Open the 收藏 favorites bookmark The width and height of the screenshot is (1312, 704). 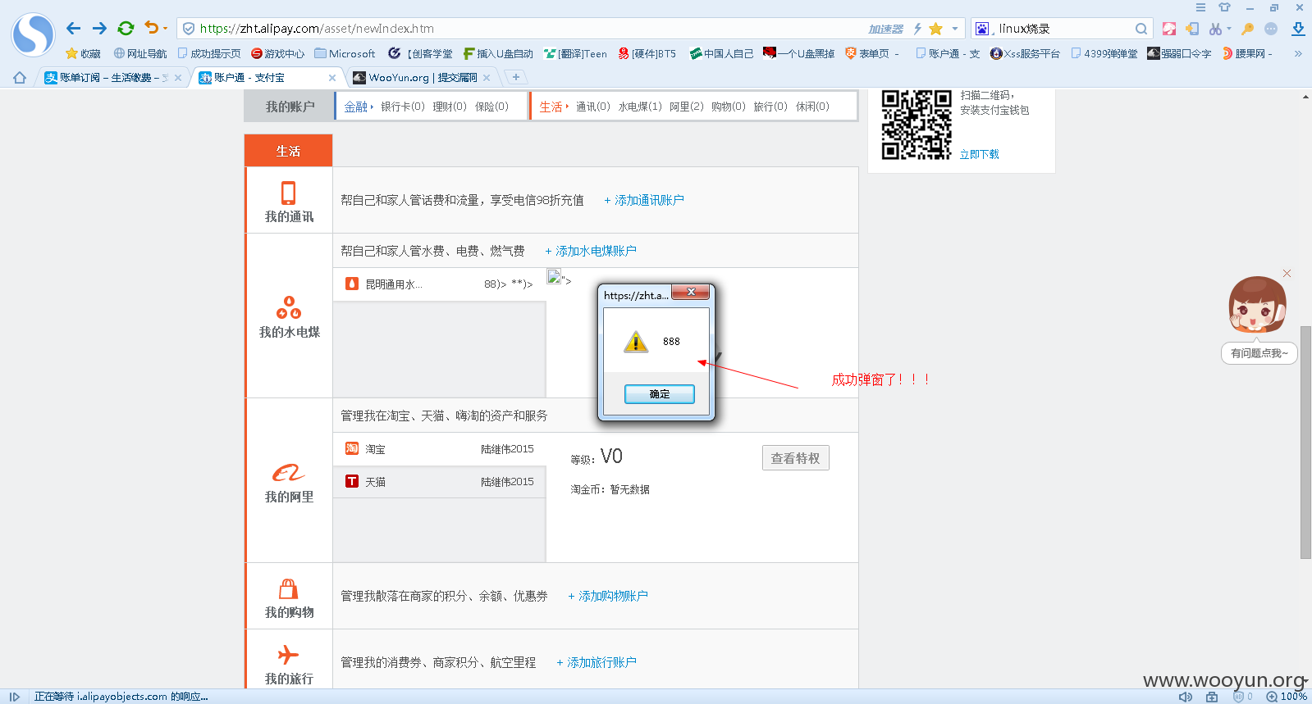(83, 53)
